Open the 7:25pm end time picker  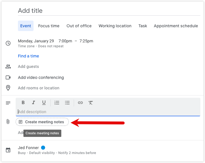click(86, 41)
